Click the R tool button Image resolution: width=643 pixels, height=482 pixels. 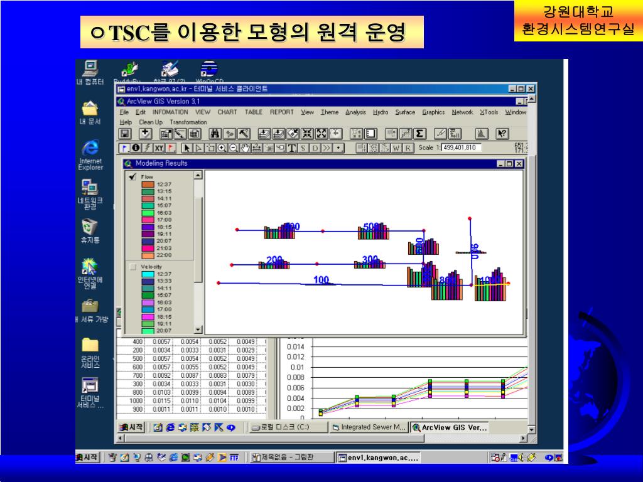pos(408,148)
